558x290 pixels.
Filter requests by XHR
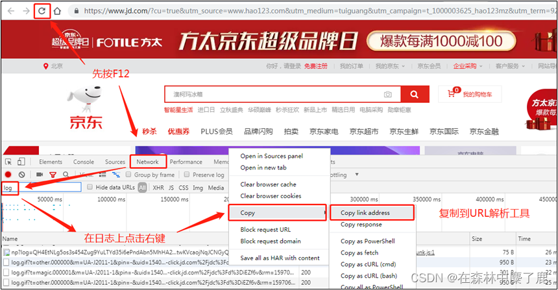pos(158,188)
